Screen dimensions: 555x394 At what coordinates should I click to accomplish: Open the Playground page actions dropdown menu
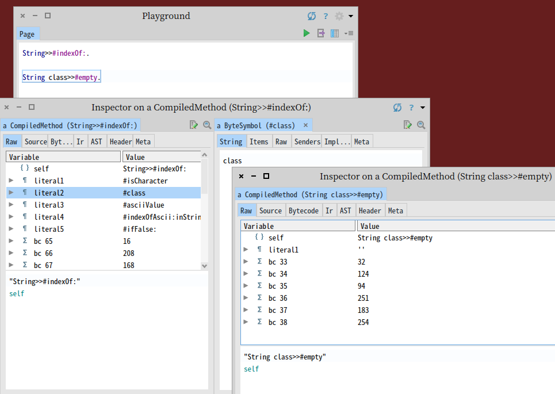349,33
